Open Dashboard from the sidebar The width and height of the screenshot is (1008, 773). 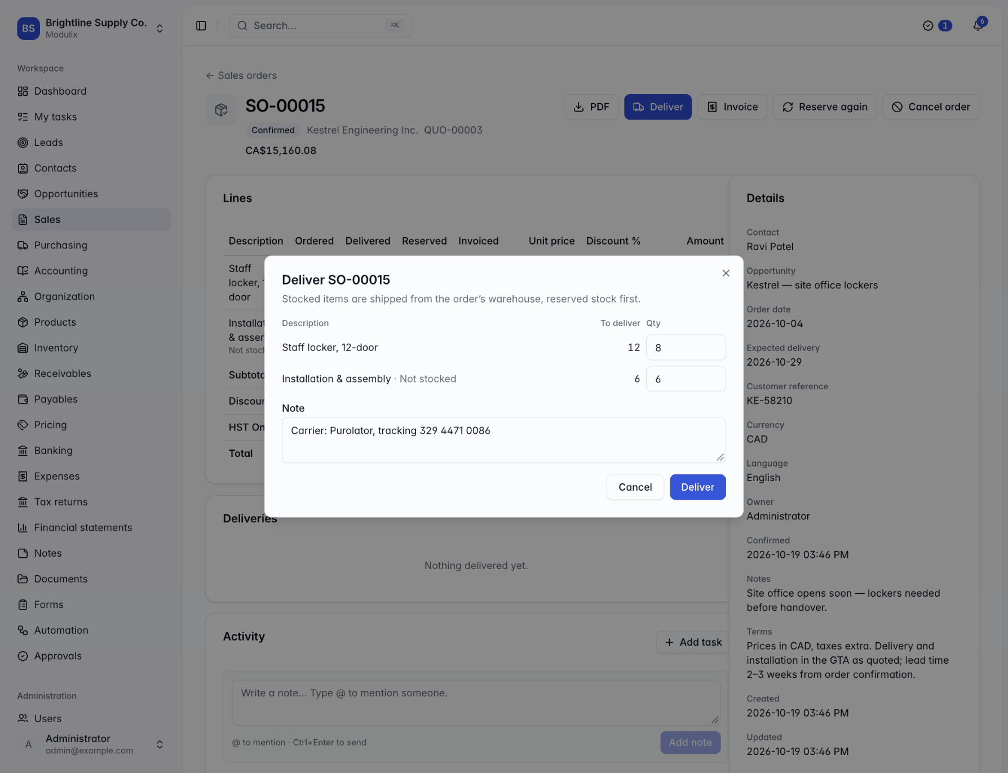pos(91,91)
